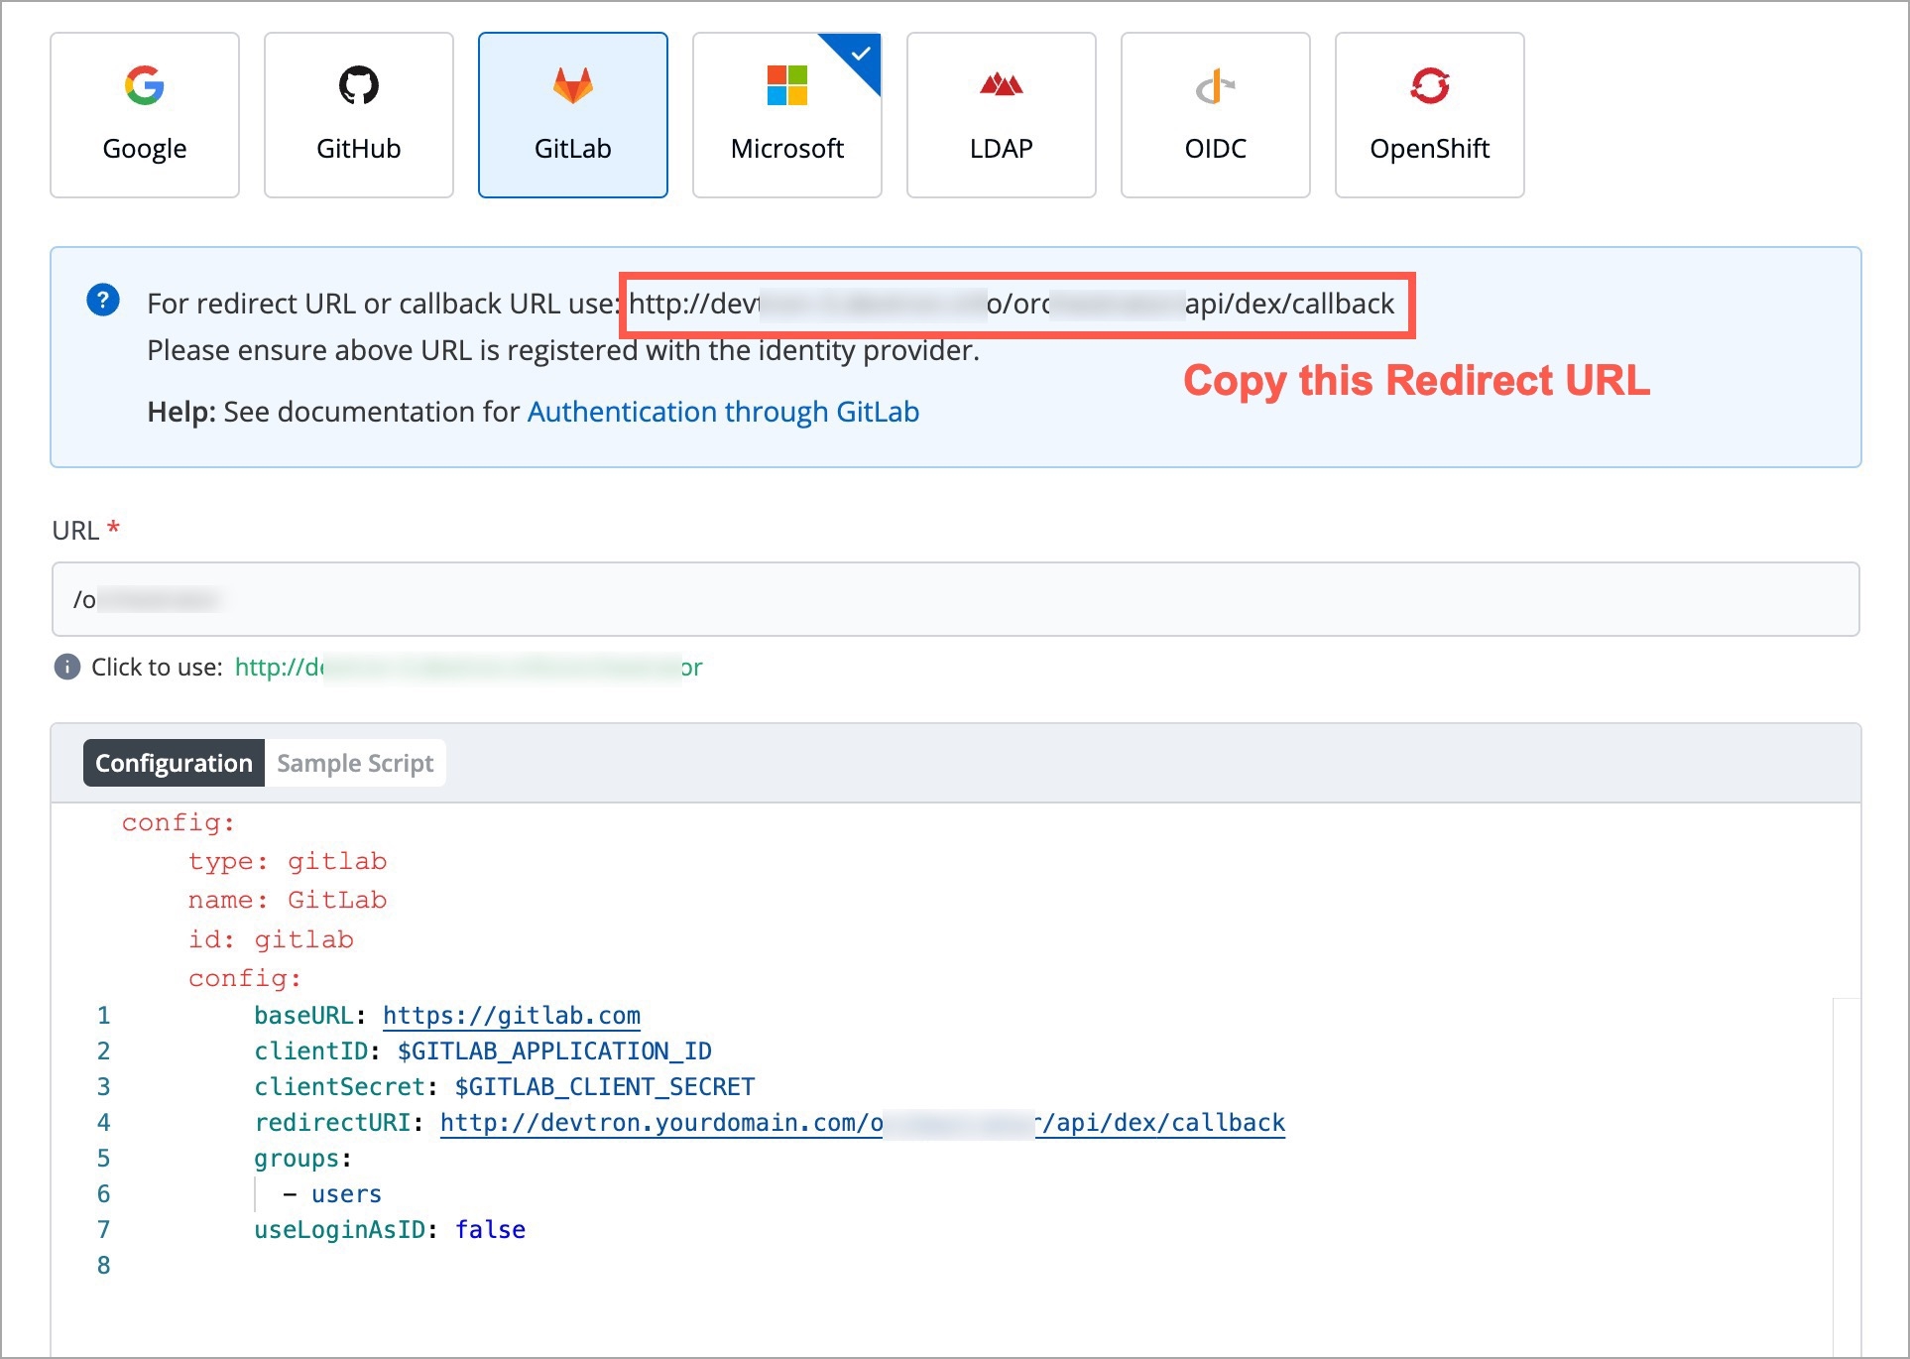Viewport: 1910px width, 1359px height.
Task: Click the highlighted redirect callback URL text
Action: coord(1012,304)
